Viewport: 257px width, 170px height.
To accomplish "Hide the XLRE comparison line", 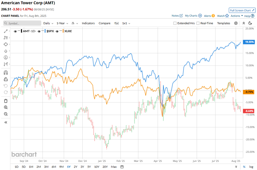I will pos(57,31).
